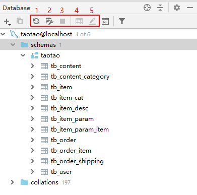
Task: Select the tb_order_item table name
Action: pyautogui.click(x=71, y=151)
